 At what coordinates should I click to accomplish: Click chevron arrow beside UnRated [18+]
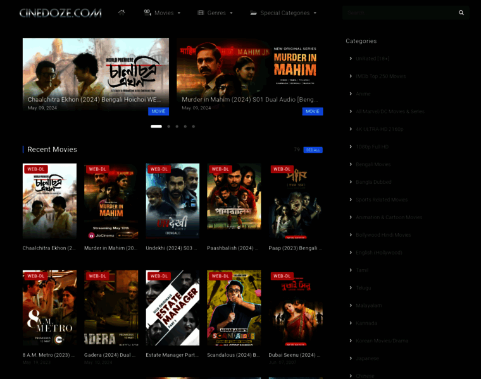click(351, 59)
